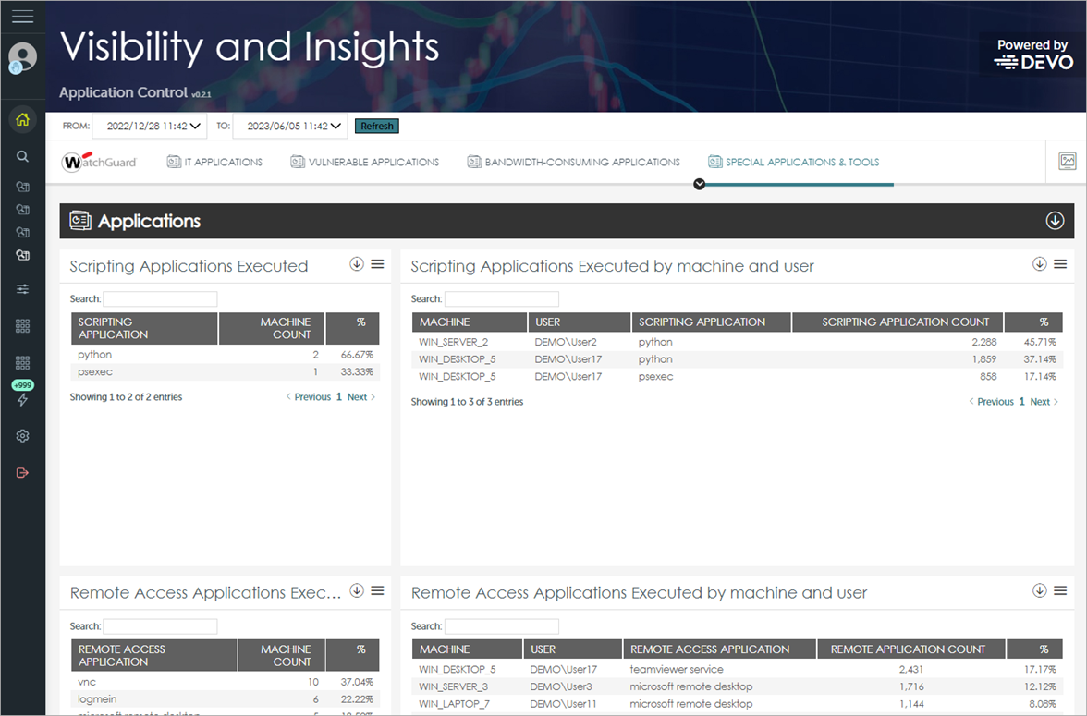1087x716 pixels.
Task: Open the hamburger menu on Scripting Applications Executed
Action: tap(377, 263)
